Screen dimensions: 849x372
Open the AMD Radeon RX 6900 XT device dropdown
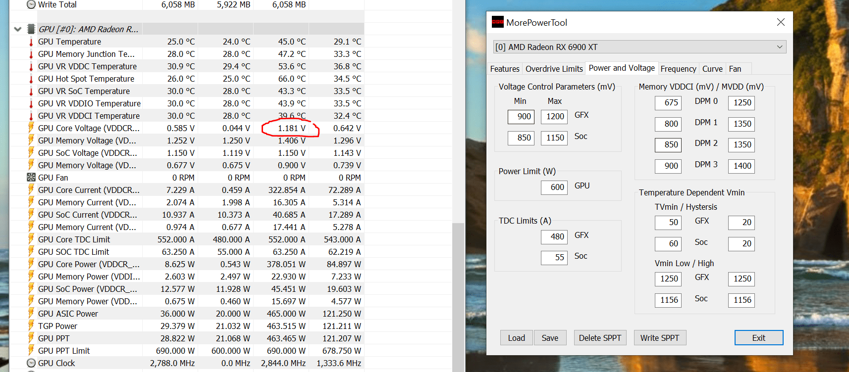(640, 47)
